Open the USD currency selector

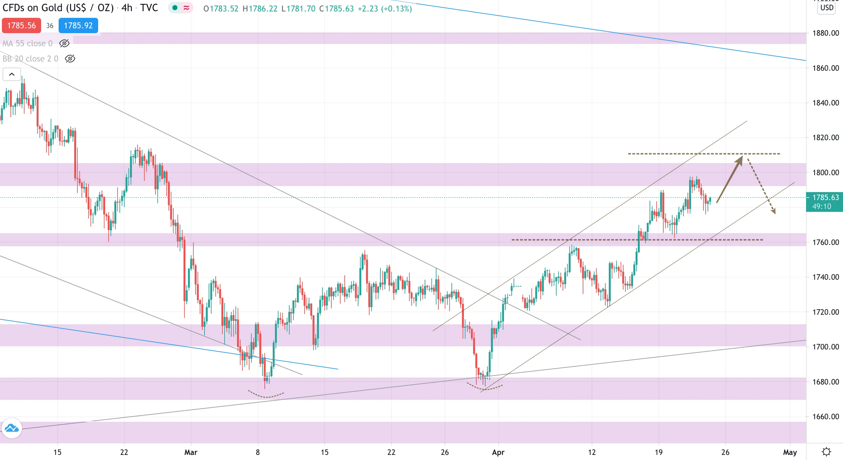(827, 8)
